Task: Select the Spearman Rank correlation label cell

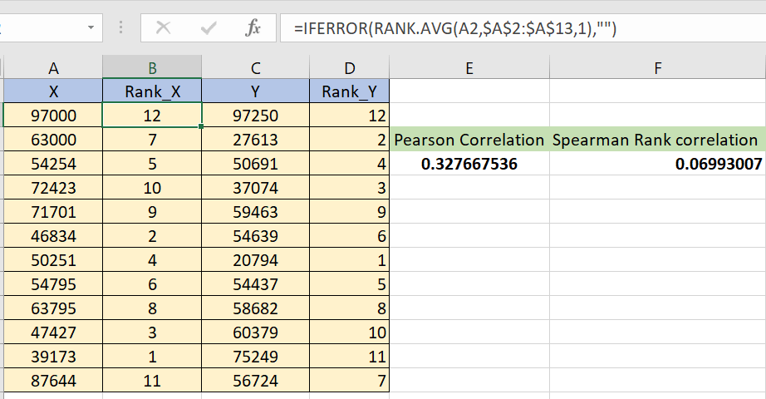Action: (x=657, y=140)
